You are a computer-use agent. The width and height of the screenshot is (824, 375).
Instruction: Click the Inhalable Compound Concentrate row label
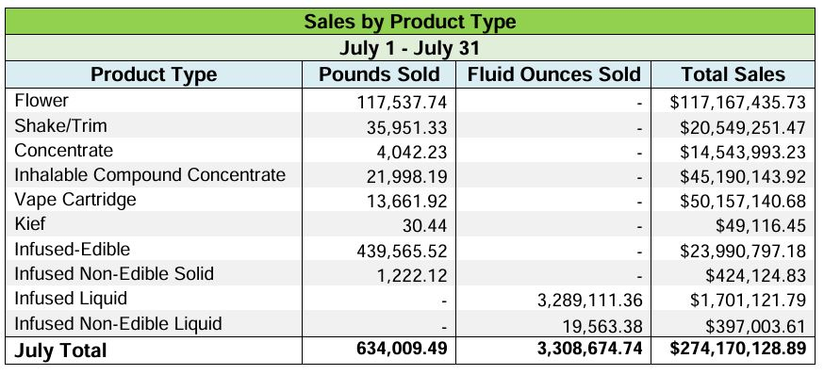point(150,174)
